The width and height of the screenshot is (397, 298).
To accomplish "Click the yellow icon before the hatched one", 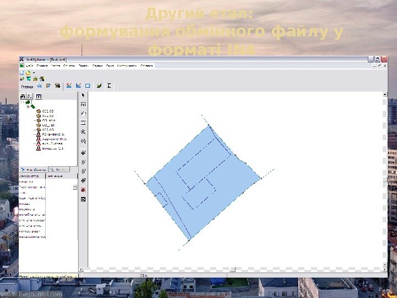I will (35, 79).
